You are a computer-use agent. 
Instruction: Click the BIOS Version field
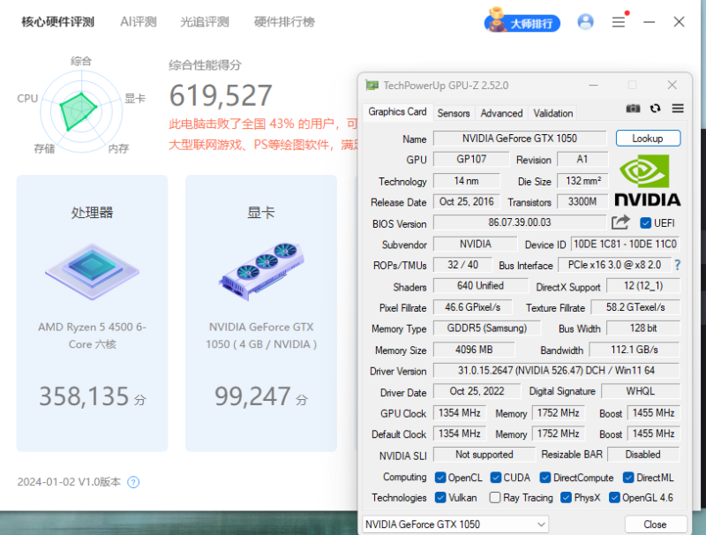click(520, 222)
